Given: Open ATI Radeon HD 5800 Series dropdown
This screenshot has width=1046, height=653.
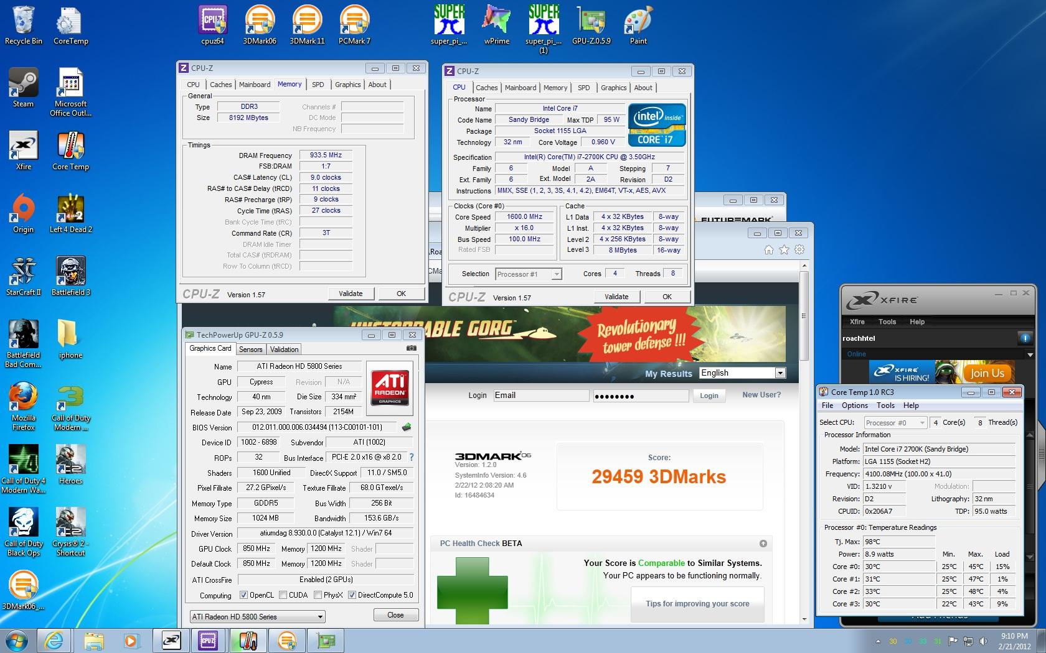Looking at the screenshot, I should [258, 616].
